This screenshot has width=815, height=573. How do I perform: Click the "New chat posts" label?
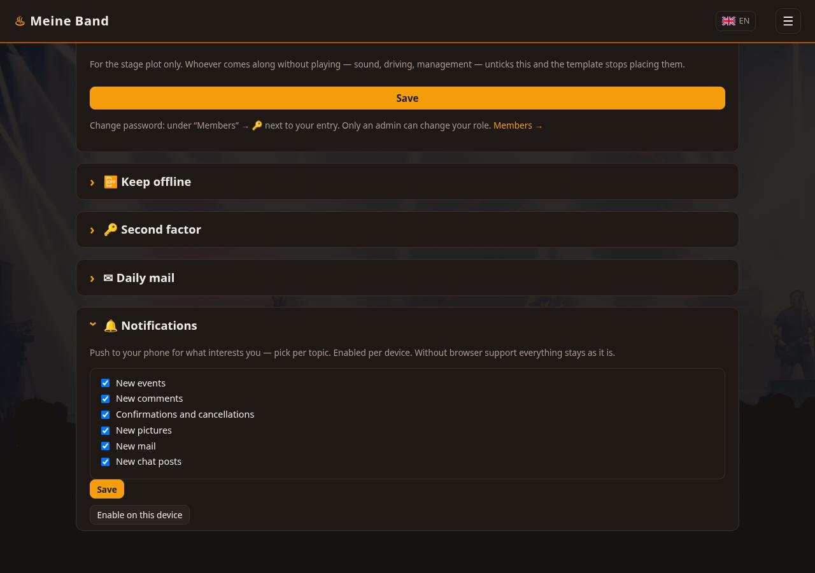click(148, 462)
